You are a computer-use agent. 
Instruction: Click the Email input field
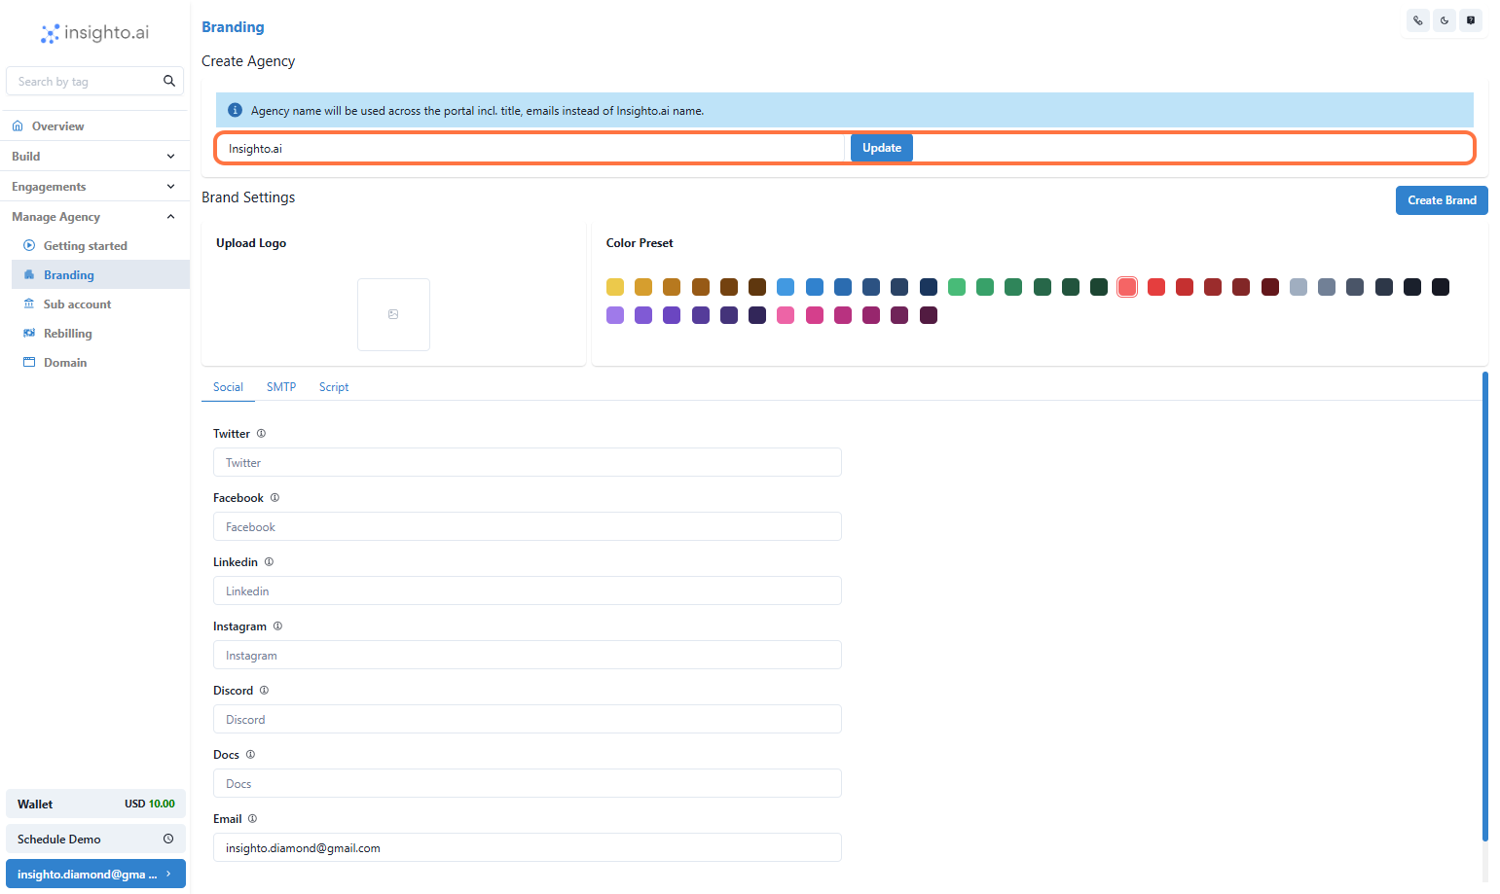tap(528, 847)
